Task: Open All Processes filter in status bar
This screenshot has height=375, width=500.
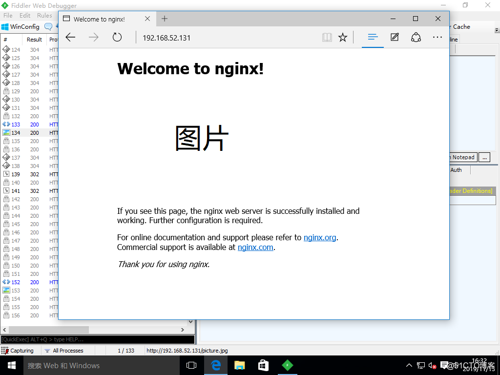Action: tap(64, 351)
